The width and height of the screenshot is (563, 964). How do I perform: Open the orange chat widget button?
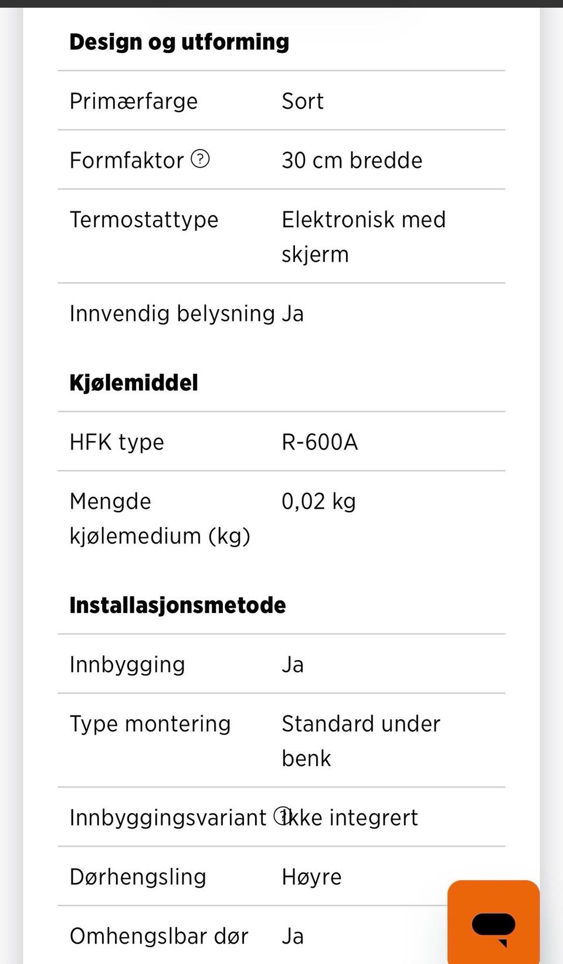[x=493, y=922]
